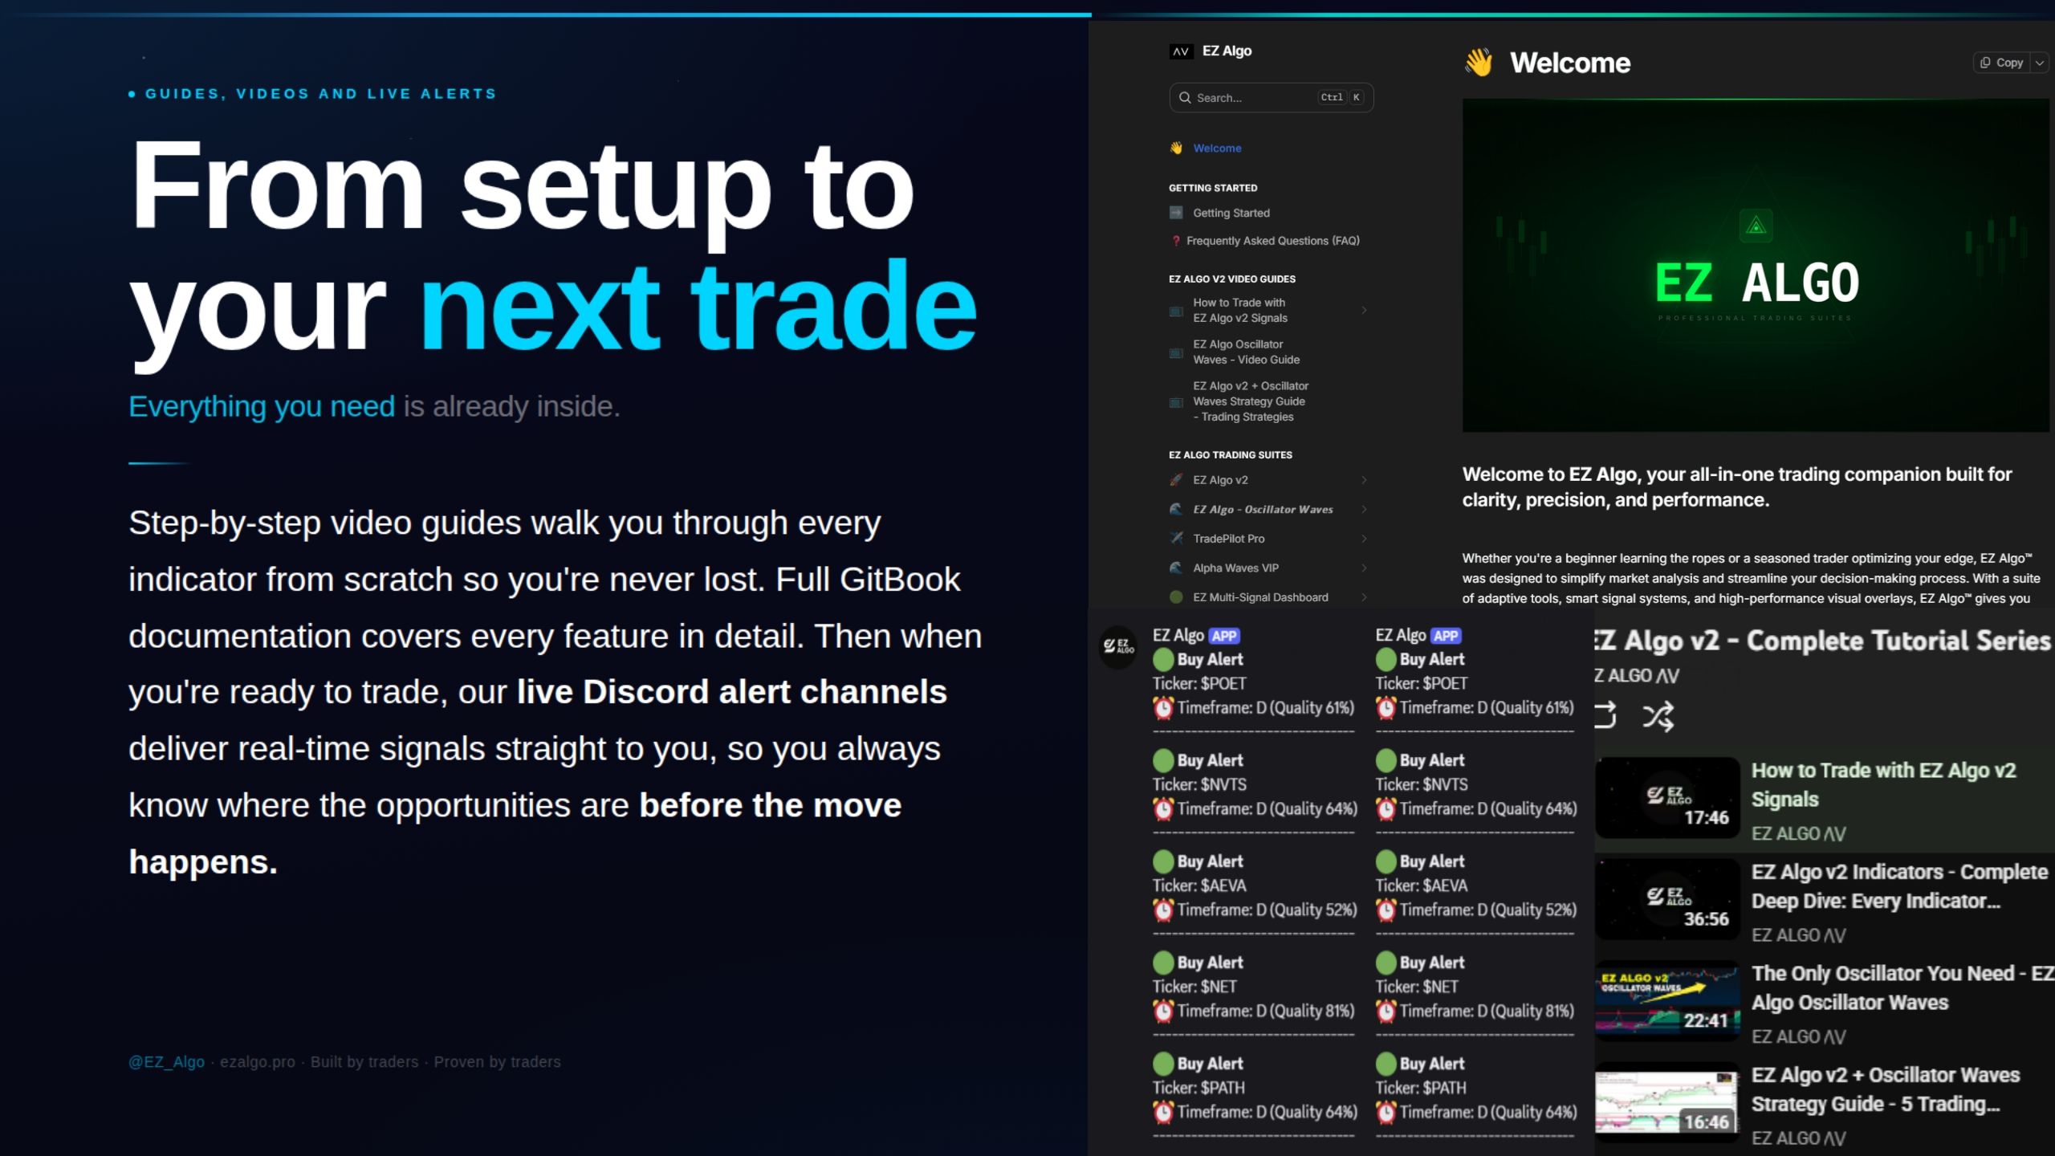2055x1156 pixels.
Task: Expand the EZ Multi-Signal Dashboard chevron
Action: (x=1364, y=597)
